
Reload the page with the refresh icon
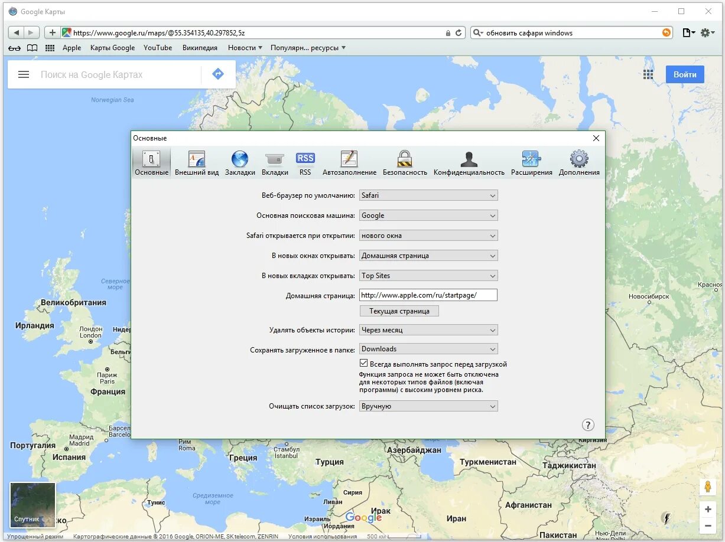pyautogui.click(x=459, y=33)
